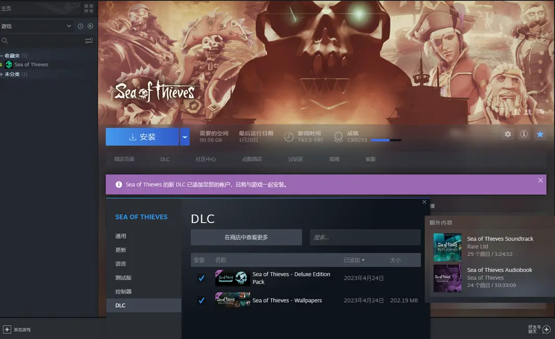Click the Sea of Thieves logo in banner
This screenshot has width=555, height=339.
(155, 92)
